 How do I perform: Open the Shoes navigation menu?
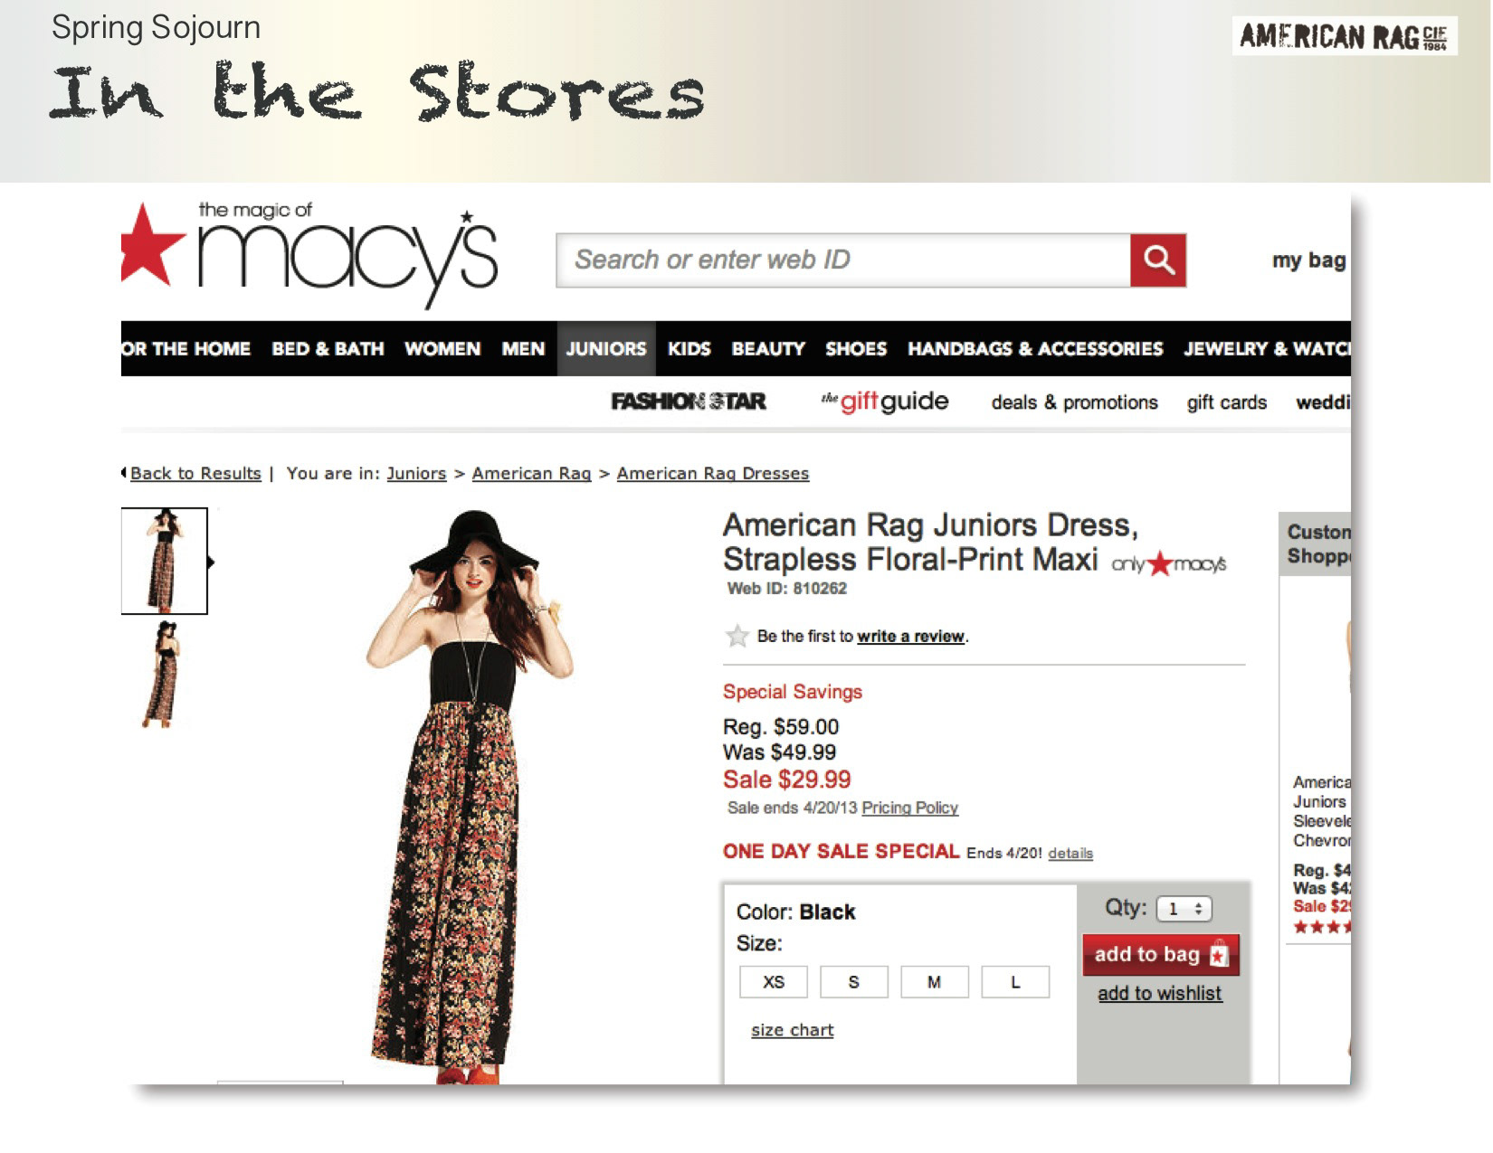(x=856, y=349)
